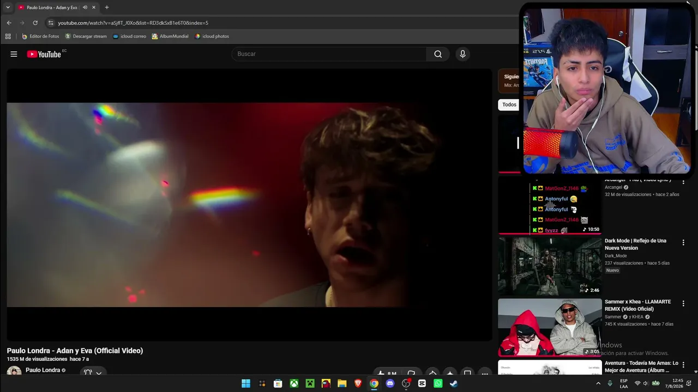Click the Paulo Londra - Adan y Eva video title

pos(75,351)
